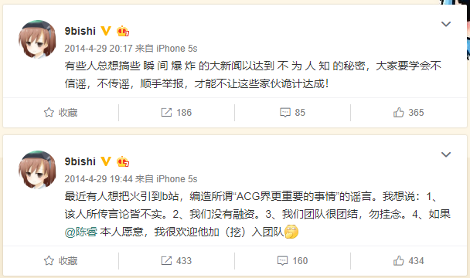The image size is (470, 278).
Task: Like the second post with 434 likes
Action: tap(398, 261)
